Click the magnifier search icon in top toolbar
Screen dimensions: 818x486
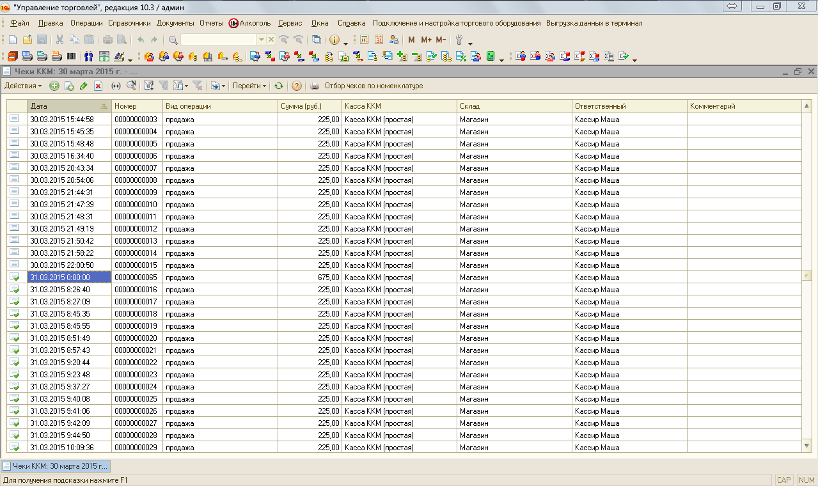point(173,40)
